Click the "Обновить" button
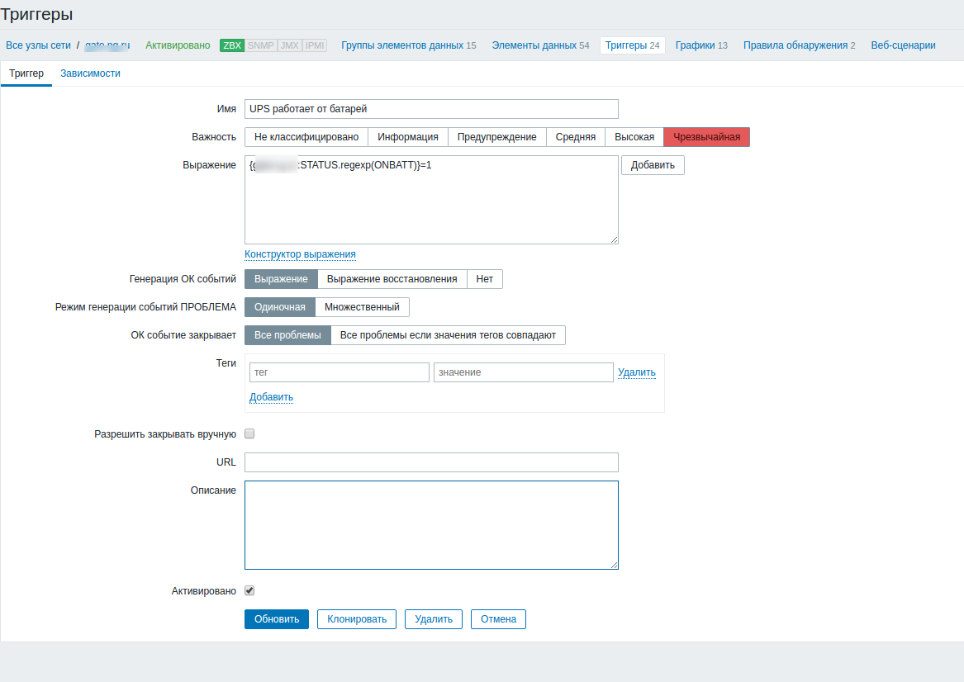Image resolution: width=964 pixels, height=682 pixels. [x=276, y=618]
